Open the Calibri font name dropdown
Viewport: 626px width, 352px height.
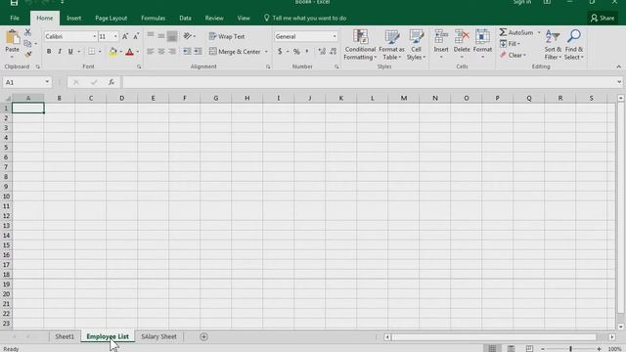point(95,36)
